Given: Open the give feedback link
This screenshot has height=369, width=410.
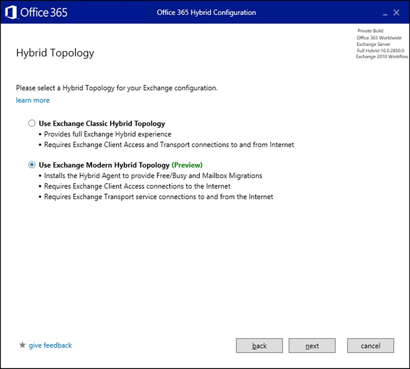Looking at the screenshot, I should click(50, 345).
